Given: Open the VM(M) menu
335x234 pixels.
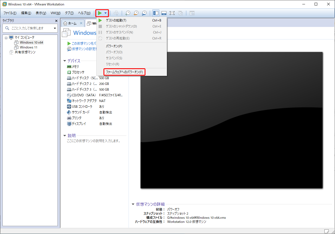Looking at the screenshot, I should [56, 13].
